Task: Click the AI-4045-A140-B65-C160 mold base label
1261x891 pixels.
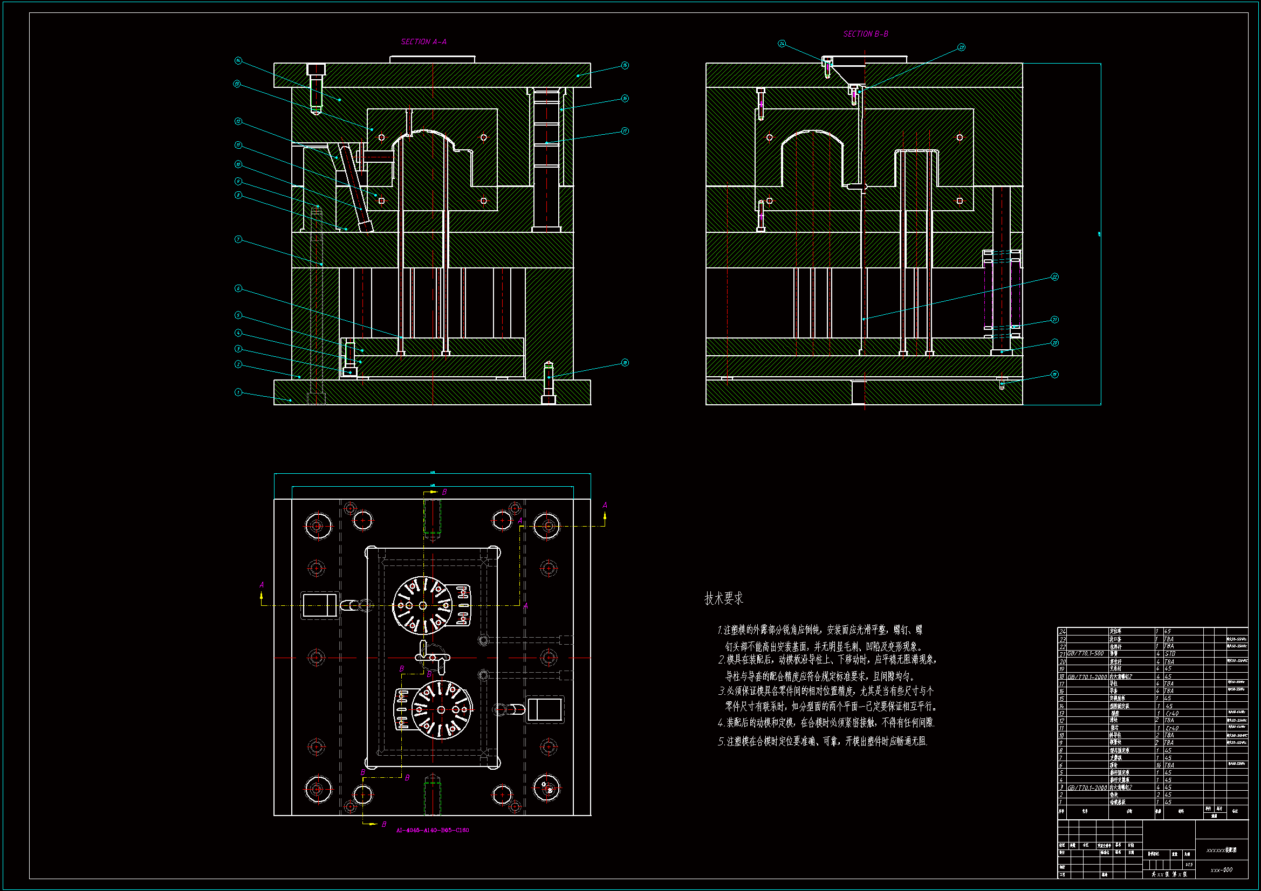Action: (433, 830)
